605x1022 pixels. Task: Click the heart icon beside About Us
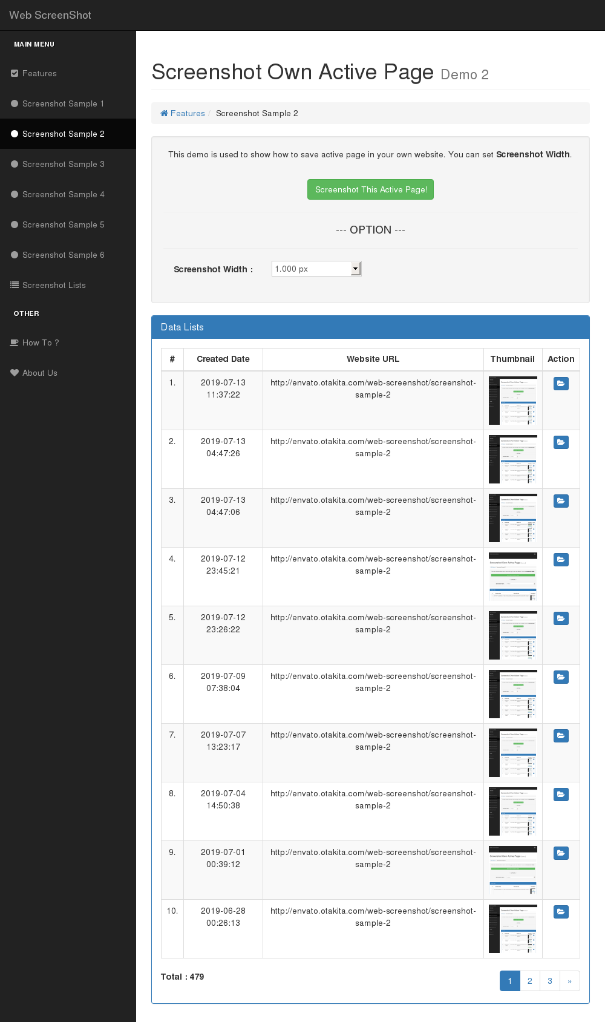click(x=15, y=373)
